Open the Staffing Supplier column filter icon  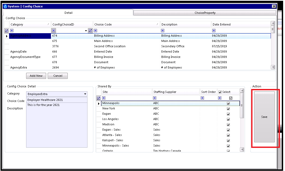click(155, 98)
